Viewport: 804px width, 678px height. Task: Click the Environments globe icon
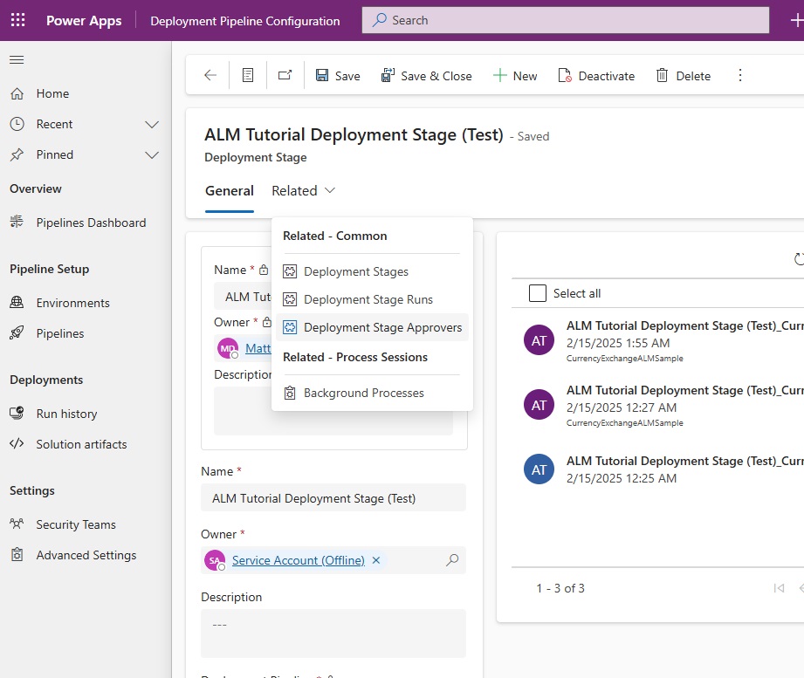(x=17, y=303)
